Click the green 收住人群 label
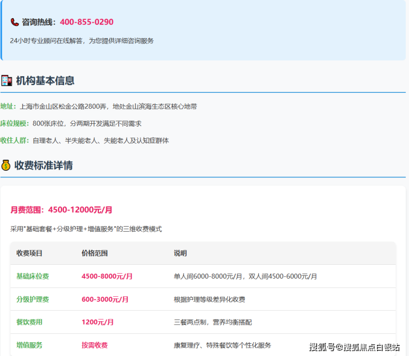The width and height of the screenshot is (409, 356). click(14, 140)
